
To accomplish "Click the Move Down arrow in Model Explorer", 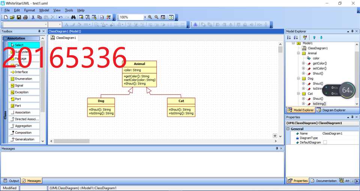I will click(321, 37).
